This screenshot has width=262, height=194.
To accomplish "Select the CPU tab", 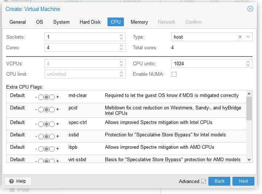I will [116, 22].
